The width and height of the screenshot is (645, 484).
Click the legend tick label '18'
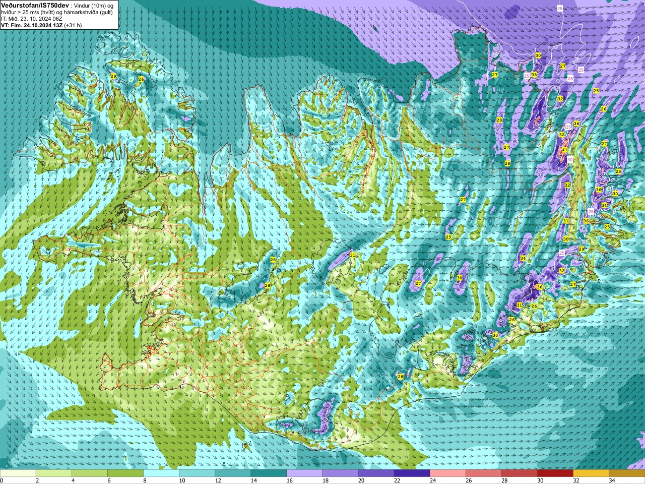tap(326, 480)
